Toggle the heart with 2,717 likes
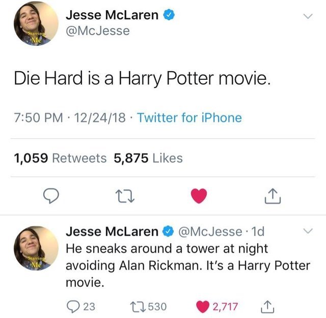The image size is (326, 318). 203,307
